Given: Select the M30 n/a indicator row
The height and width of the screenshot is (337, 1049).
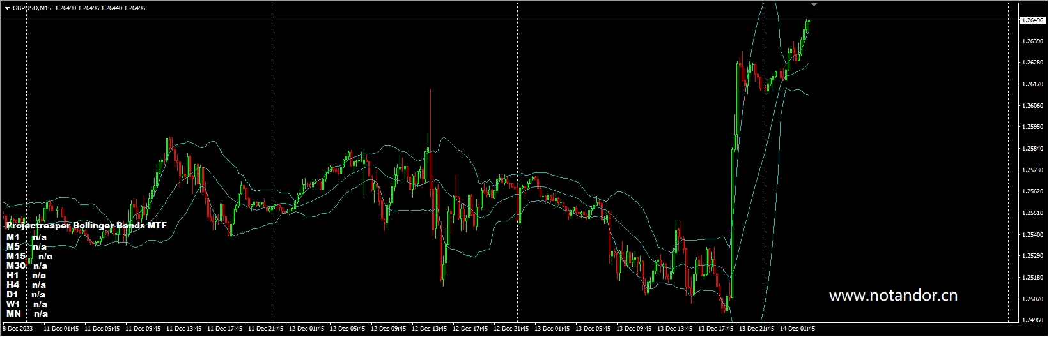Looking at the screenshot, I should click(x=27, y=266).
